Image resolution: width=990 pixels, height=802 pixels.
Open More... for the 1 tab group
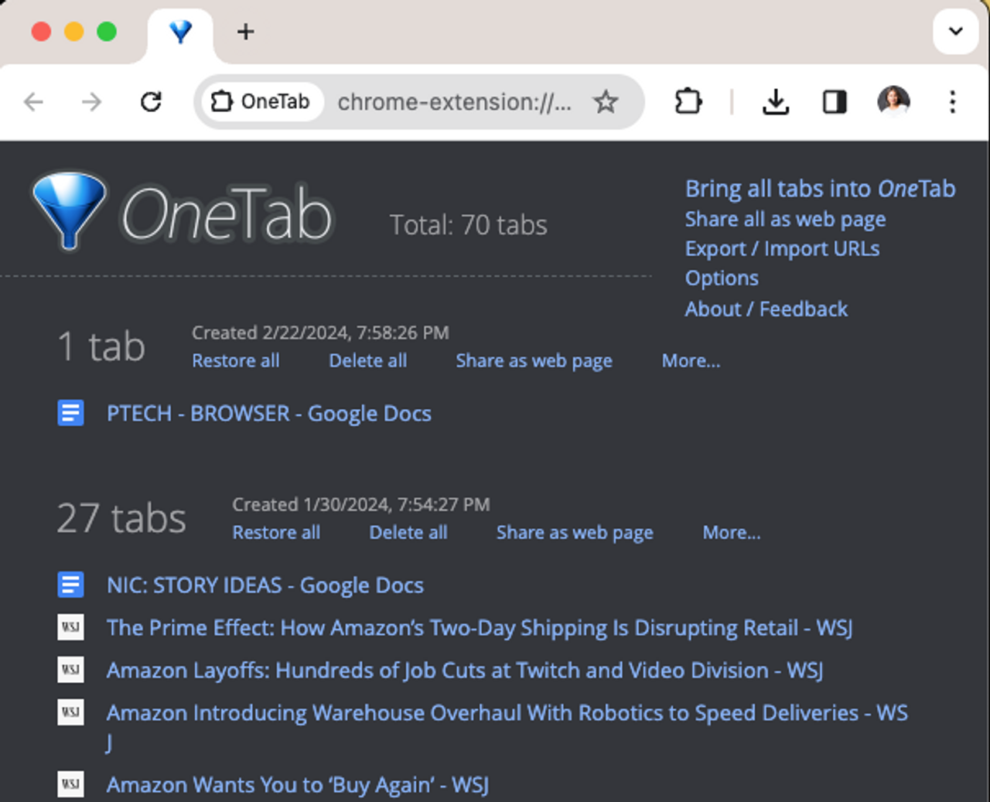[691, 360]
